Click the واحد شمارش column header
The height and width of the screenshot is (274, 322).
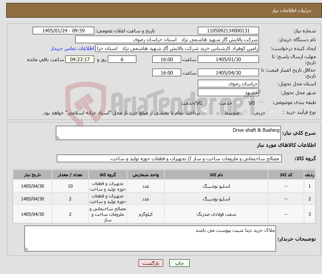[145, 175]
